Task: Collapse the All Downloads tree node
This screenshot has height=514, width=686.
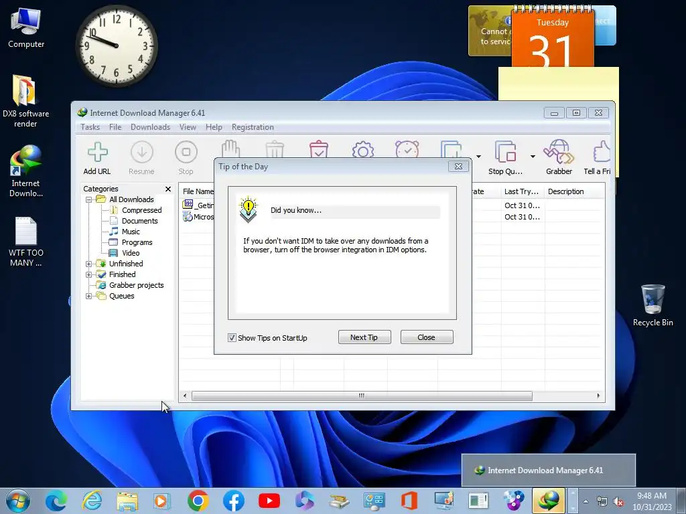Action: 89,199
